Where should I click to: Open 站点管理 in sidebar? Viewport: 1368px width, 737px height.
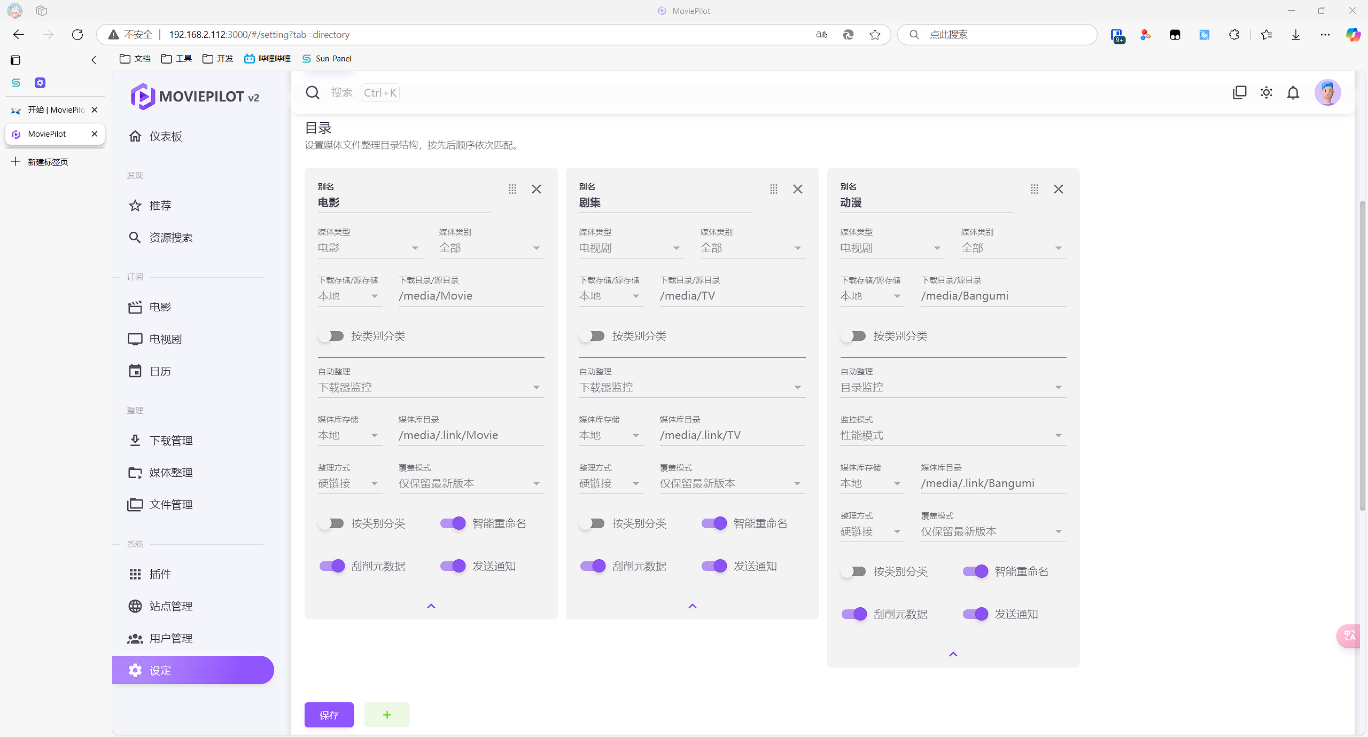point(193,606)
